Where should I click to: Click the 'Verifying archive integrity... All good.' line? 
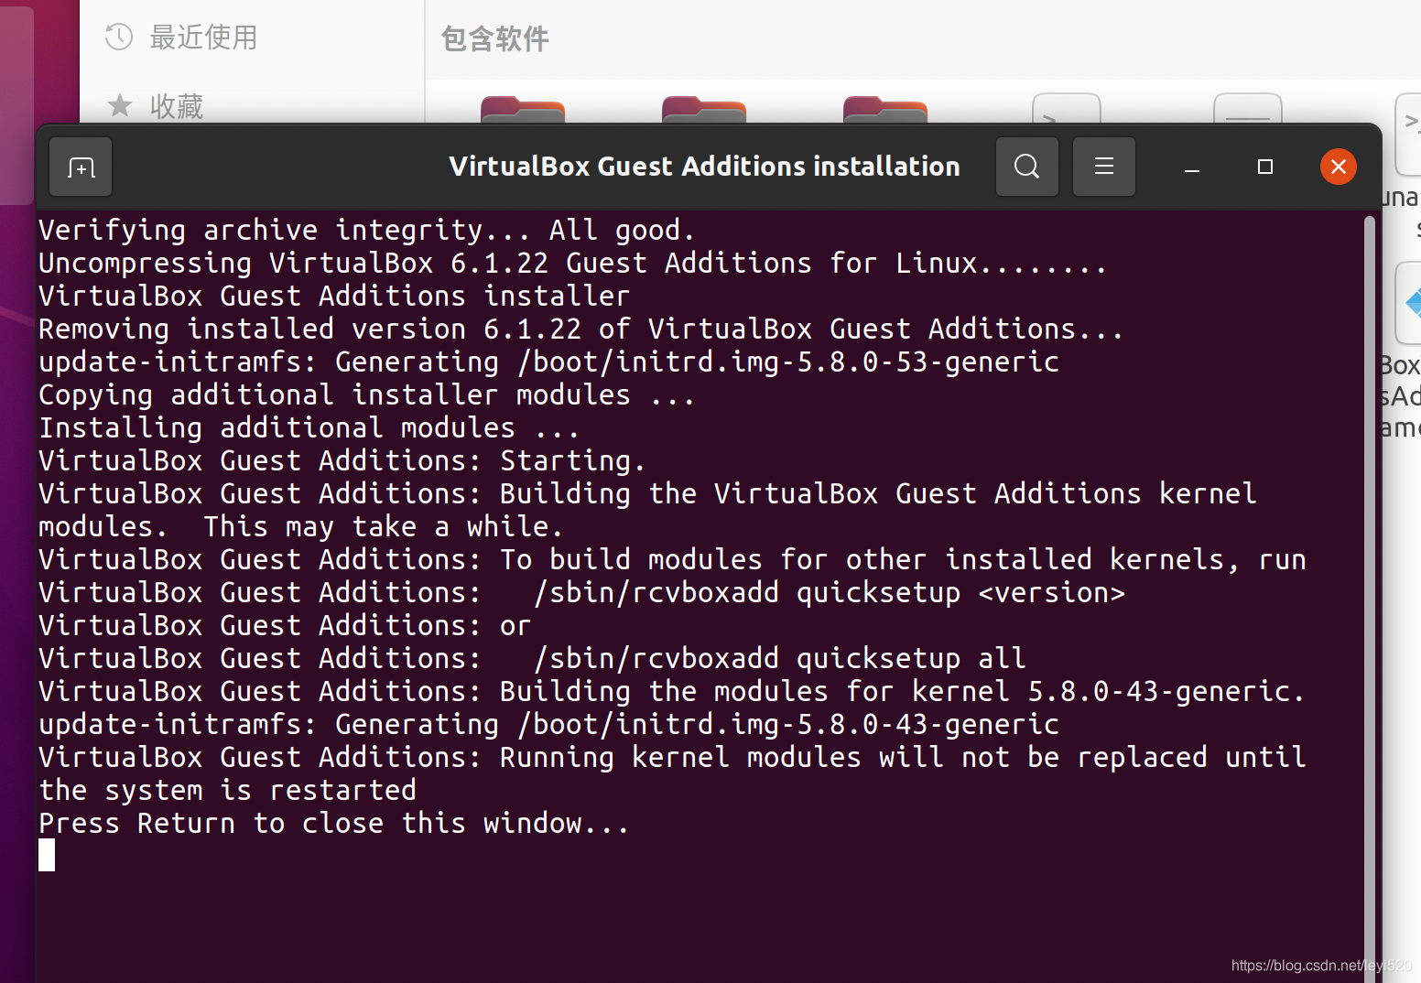point(366,230)
